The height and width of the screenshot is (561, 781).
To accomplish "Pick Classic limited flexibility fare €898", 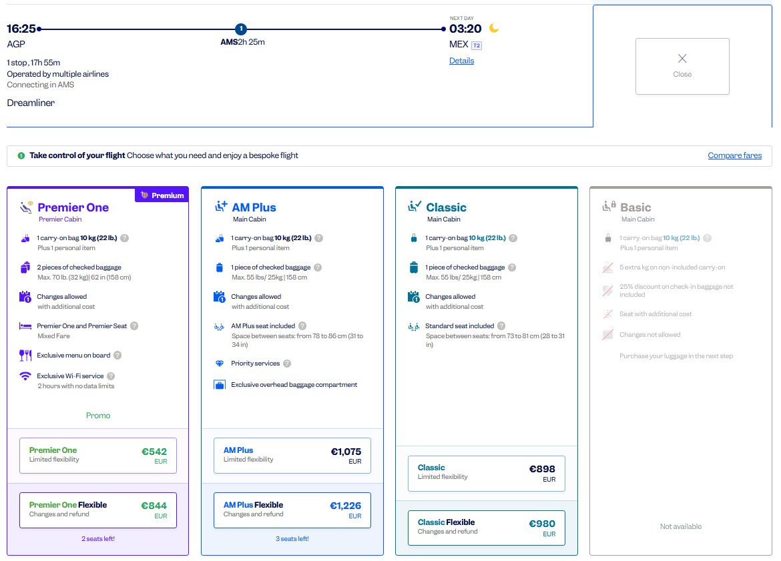I will click(487, 473).
